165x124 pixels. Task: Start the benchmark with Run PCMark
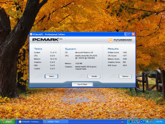point(82,84)
